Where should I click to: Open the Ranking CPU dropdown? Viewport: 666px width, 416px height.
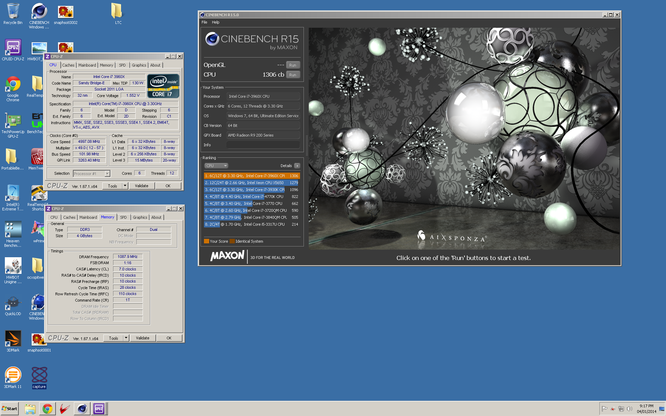(216, 166)
